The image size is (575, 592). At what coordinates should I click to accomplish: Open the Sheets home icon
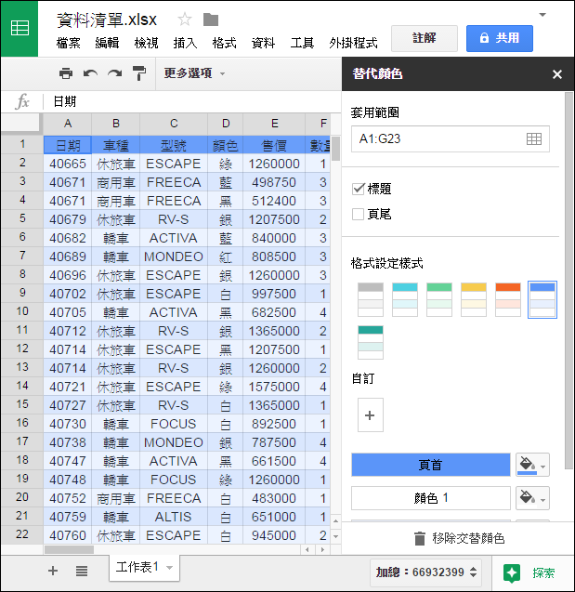(x=20, y=28)
